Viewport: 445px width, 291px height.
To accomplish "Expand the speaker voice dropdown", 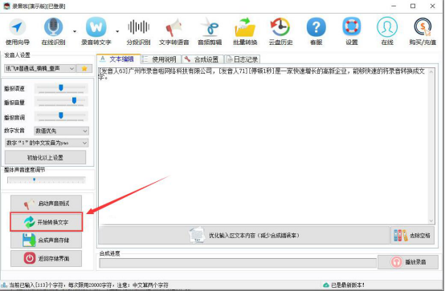I will [x=40, y=68].
